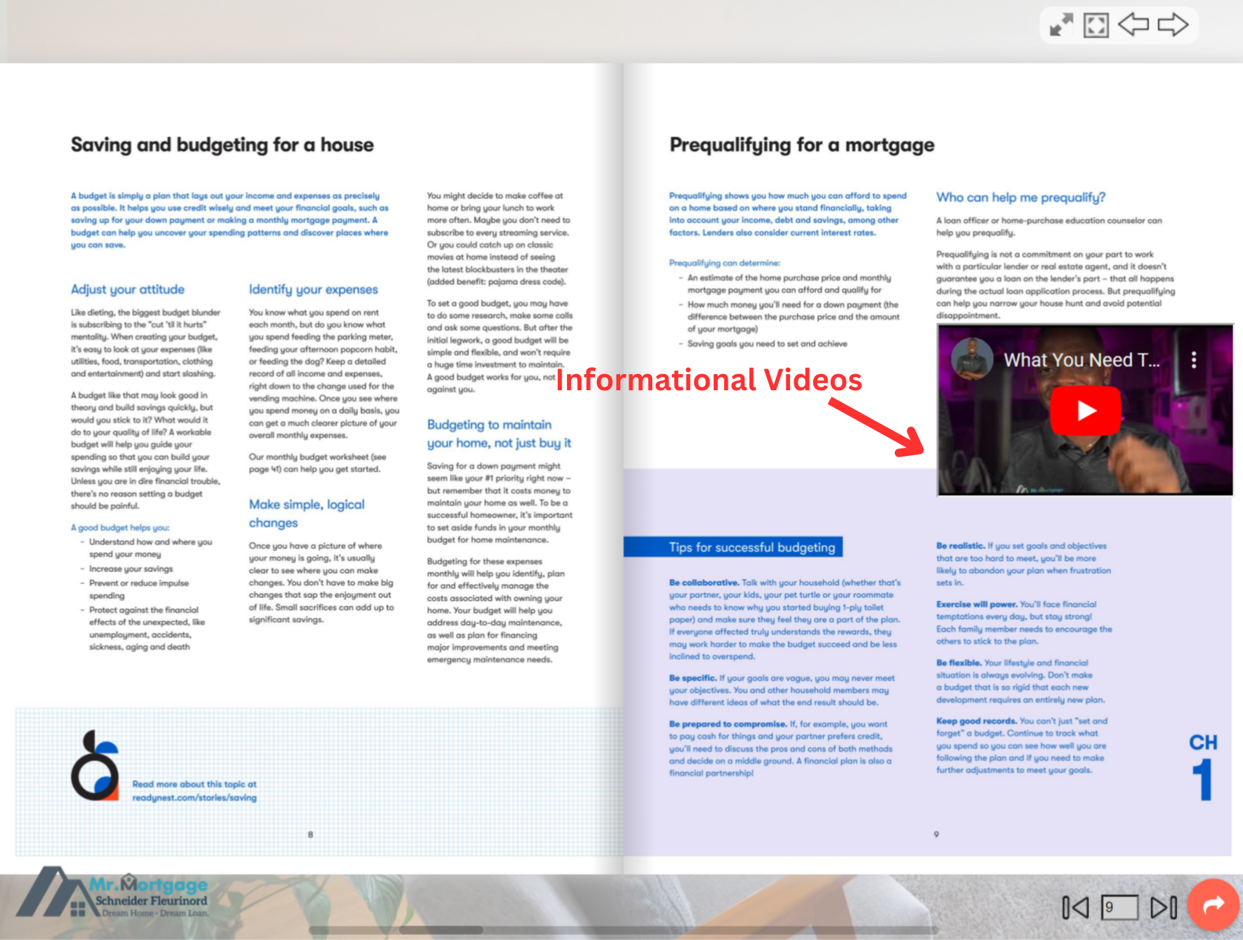Enter fullscreen mode with the frame icon

(x=1096, y=25)
